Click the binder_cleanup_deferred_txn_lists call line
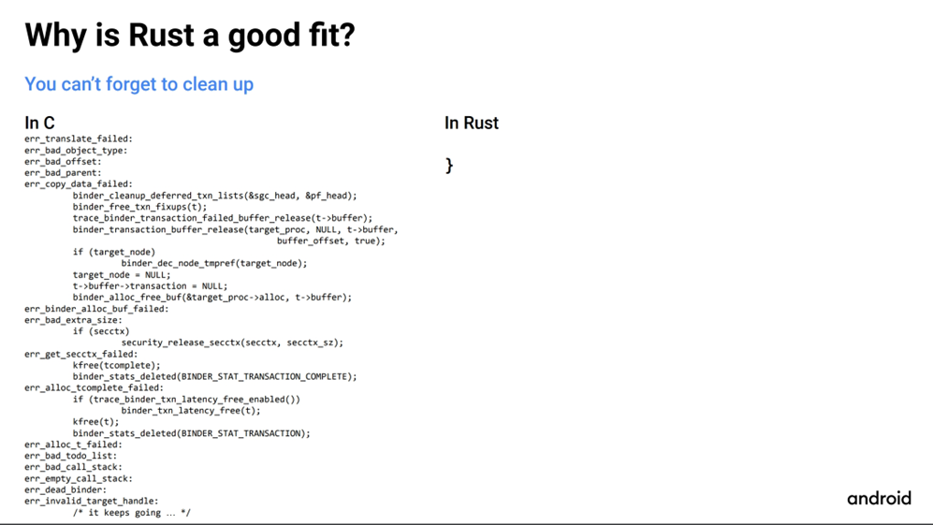Screen dimensions: 933x525 [x=214, y=196]
